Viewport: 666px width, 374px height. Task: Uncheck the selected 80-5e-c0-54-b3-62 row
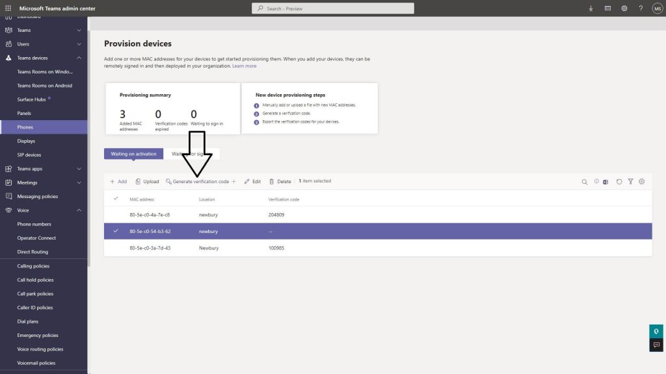[x=116, y=231]
